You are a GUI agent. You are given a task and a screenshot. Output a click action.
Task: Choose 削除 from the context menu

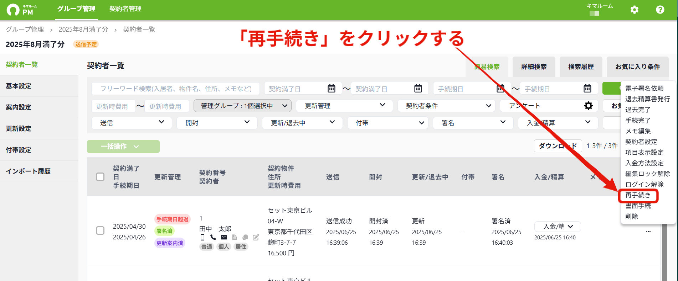632,217
